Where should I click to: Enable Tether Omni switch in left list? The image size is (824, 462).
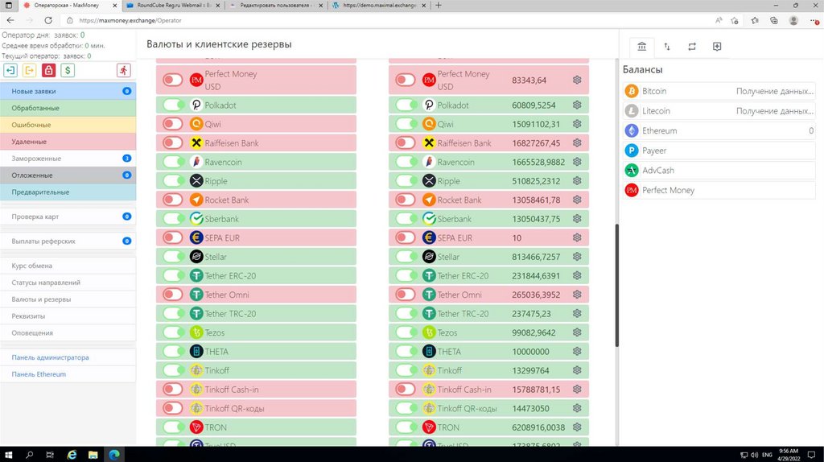(173, 295)
